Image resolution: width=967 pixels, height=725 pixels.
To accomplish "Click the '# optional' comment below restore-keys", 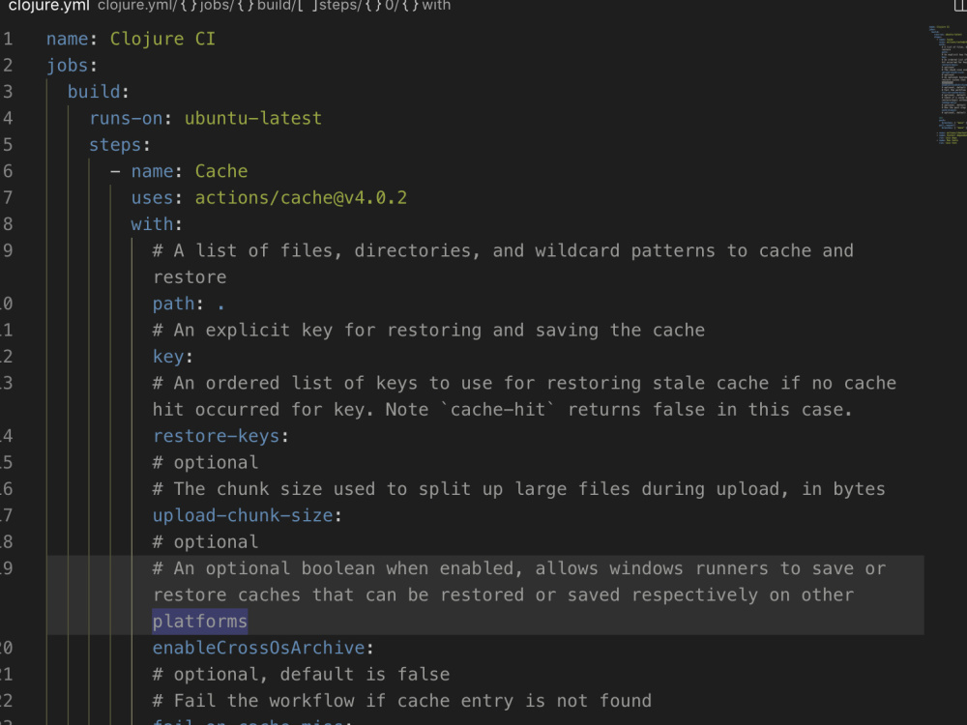I will click(205, 463).
